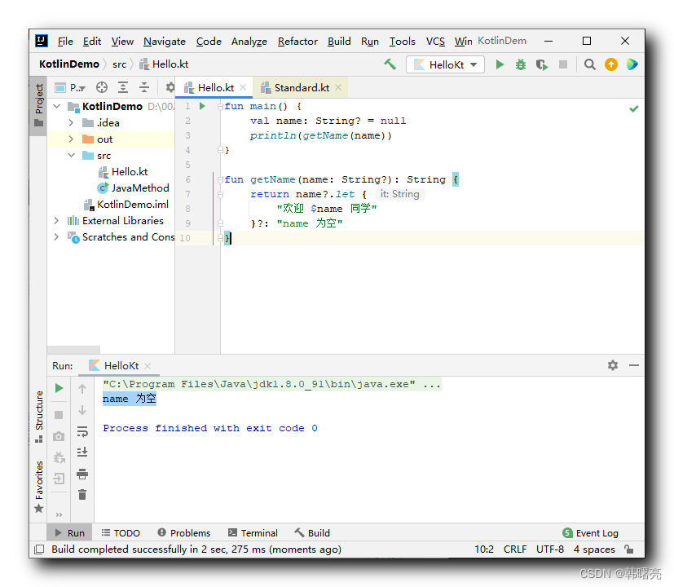Viewport: 674px width, 587px height.
Task: Click the CRLF line separator indicator
Action: pyautogui.click(x=515, y=549)
